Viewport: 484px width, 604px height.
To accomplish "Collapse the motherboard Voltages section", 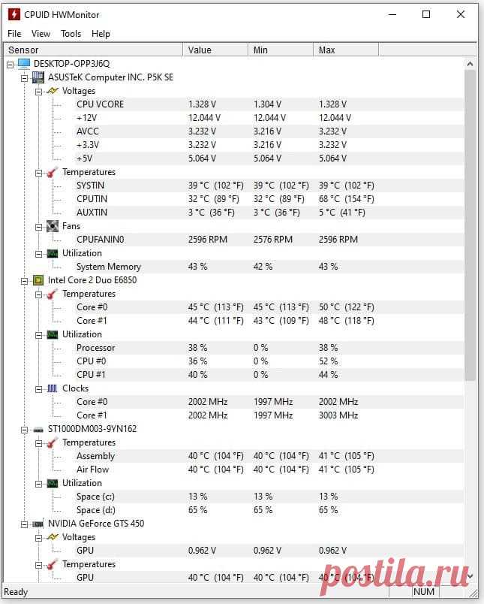I will click(x=38, y=92).
